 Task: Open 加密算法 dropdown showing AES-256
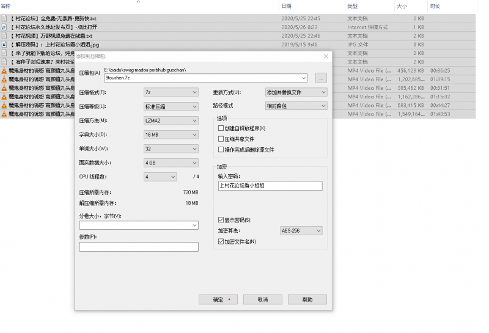(301, 231)
